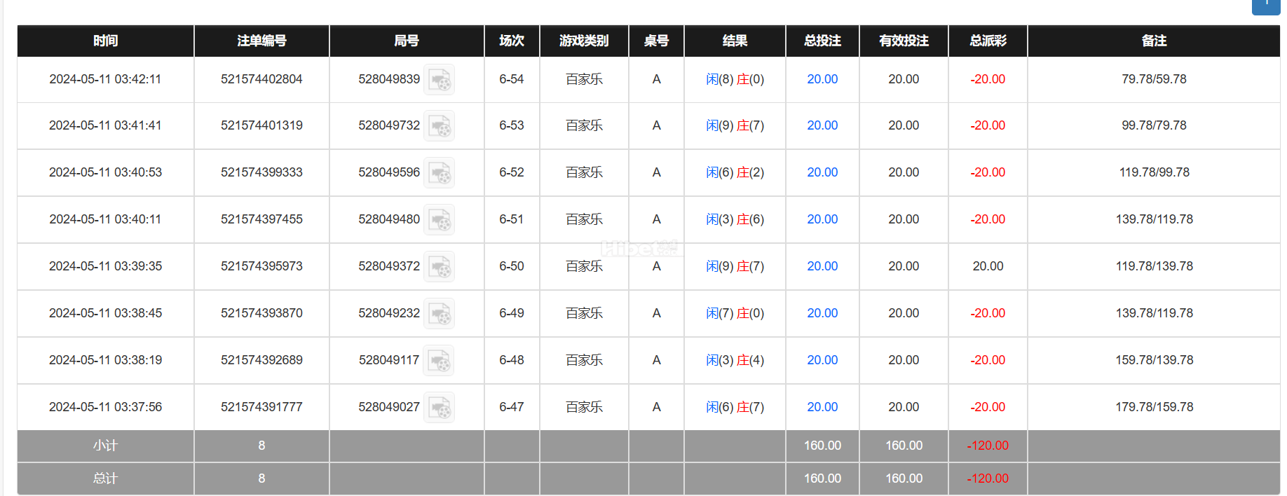The image size is (1287, 496).
Task: Open video replay icon for round 528049232
Action: [x=440, y=313]
